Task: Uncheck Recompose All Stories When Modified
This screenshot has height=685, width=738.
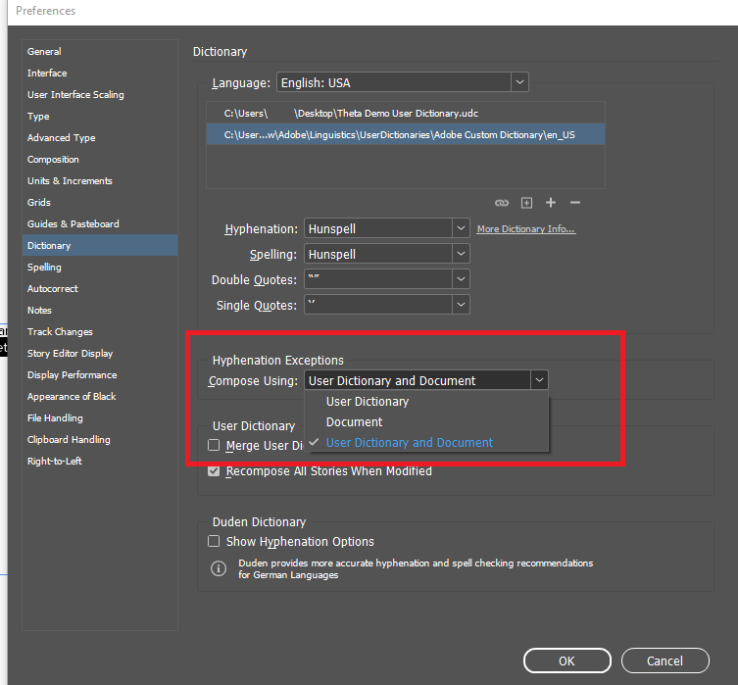Action: pyautogui.click(x=214, y=471)
